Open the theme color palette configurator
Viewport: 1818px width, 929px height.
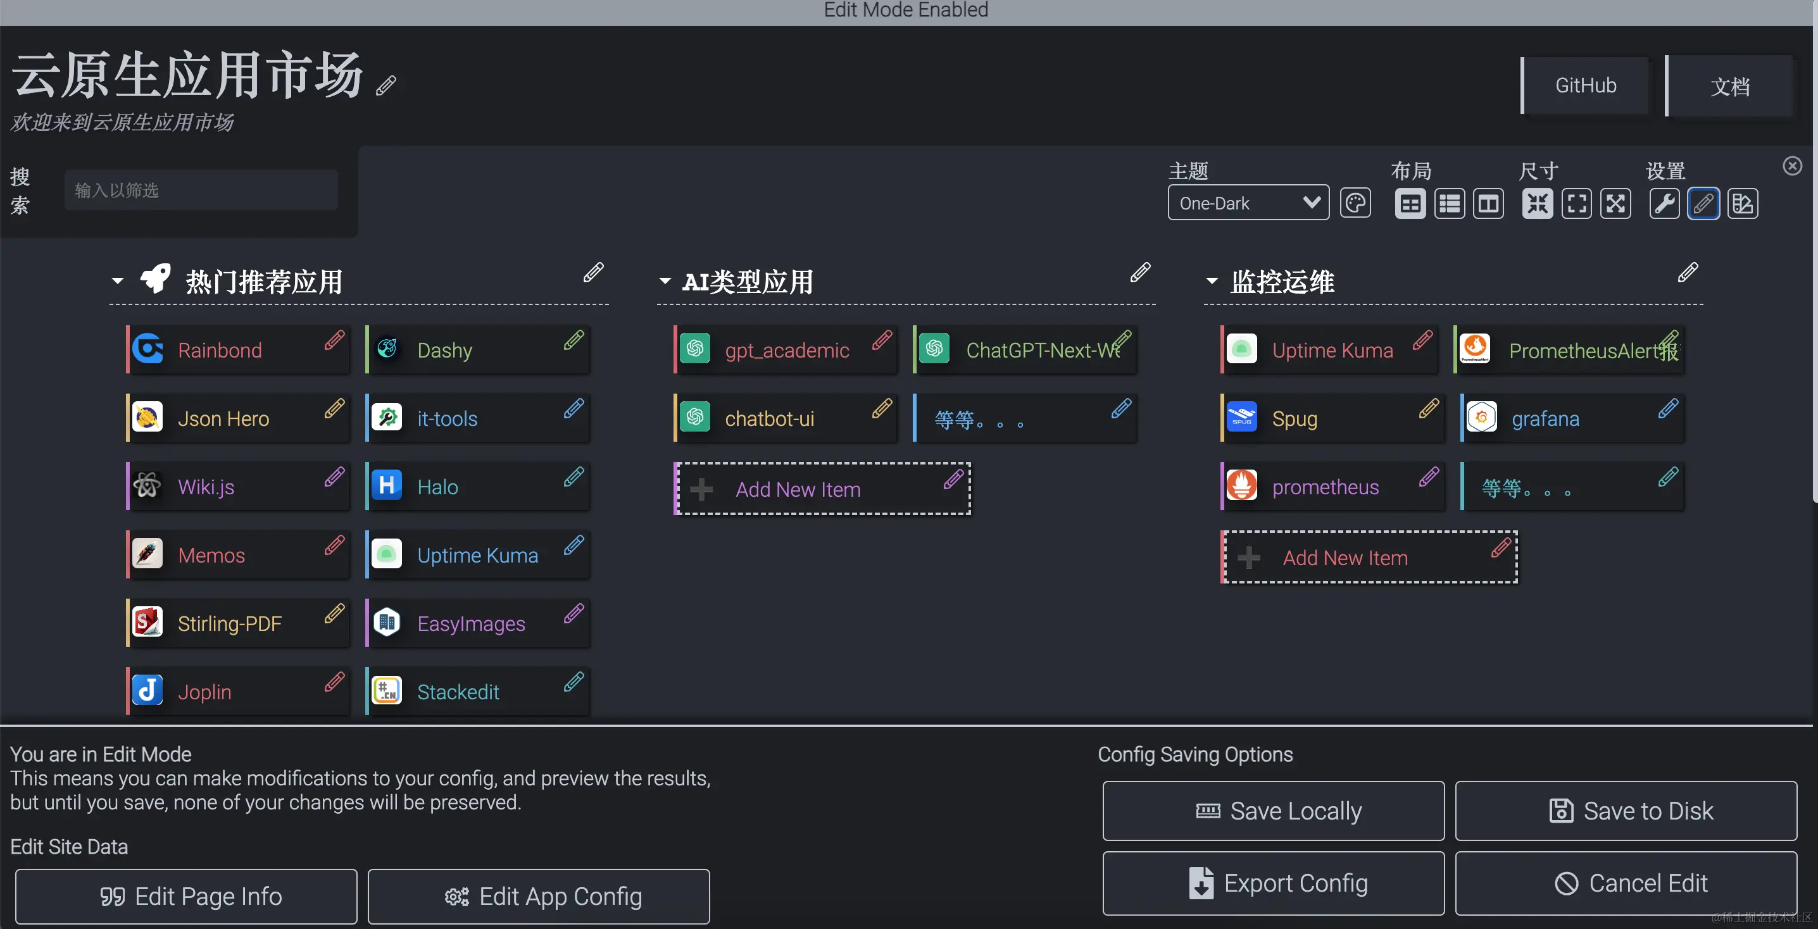tap(1355, 204)
